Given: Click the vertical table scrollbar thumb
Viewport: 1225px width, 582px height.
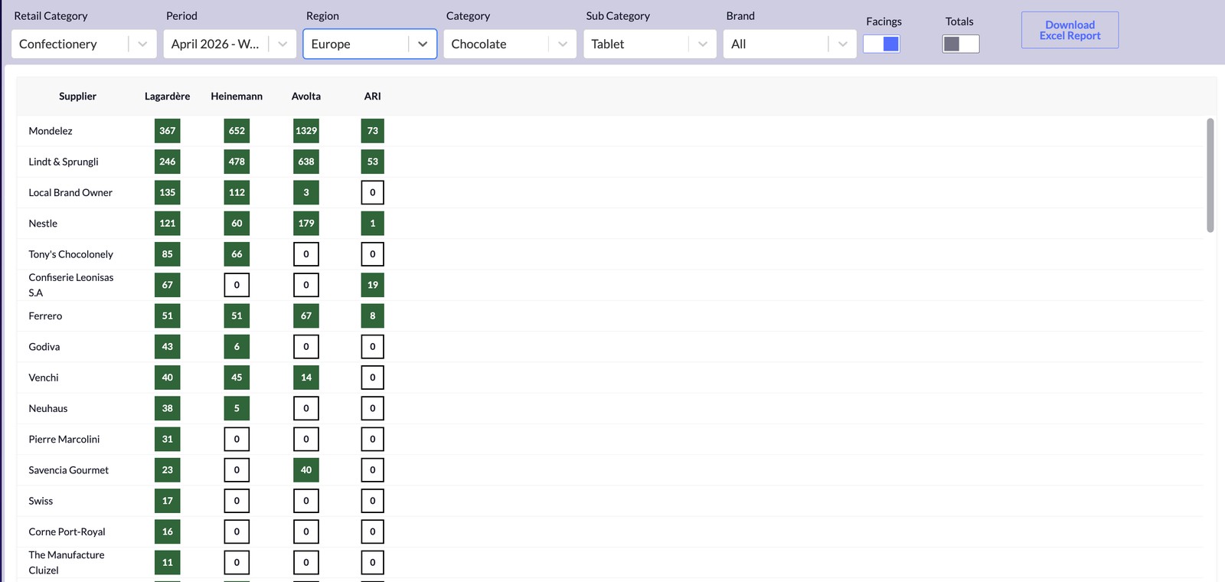Looking at the screenshot, I should [x=1210, y=175].
